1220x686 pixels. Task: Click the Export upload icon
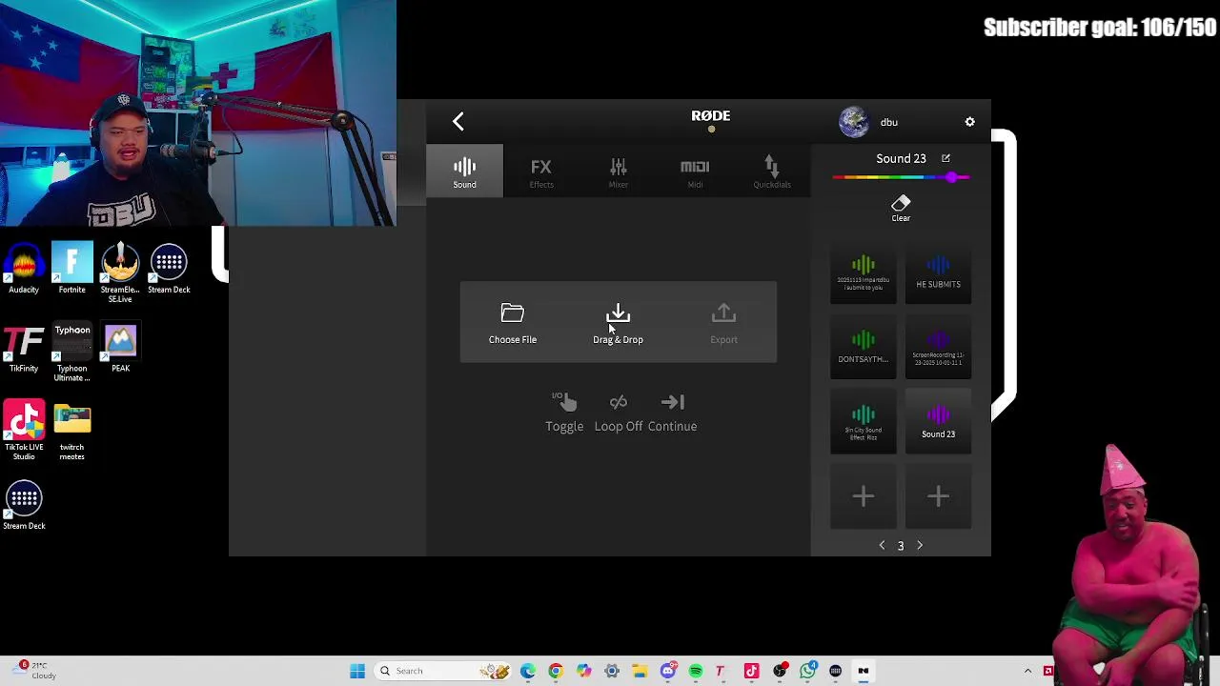[x=723, y=313]
